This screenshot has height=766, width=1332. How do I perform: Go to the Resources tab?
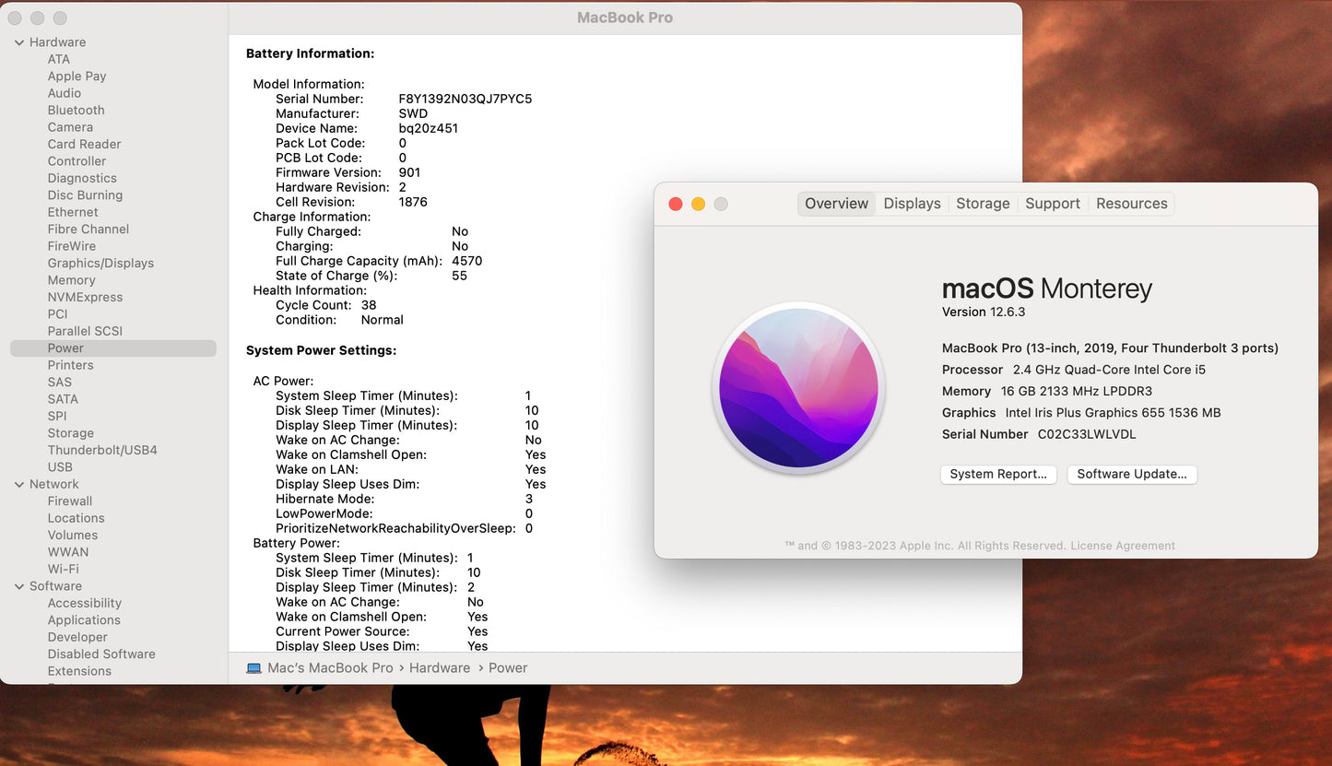(1131, 204)
